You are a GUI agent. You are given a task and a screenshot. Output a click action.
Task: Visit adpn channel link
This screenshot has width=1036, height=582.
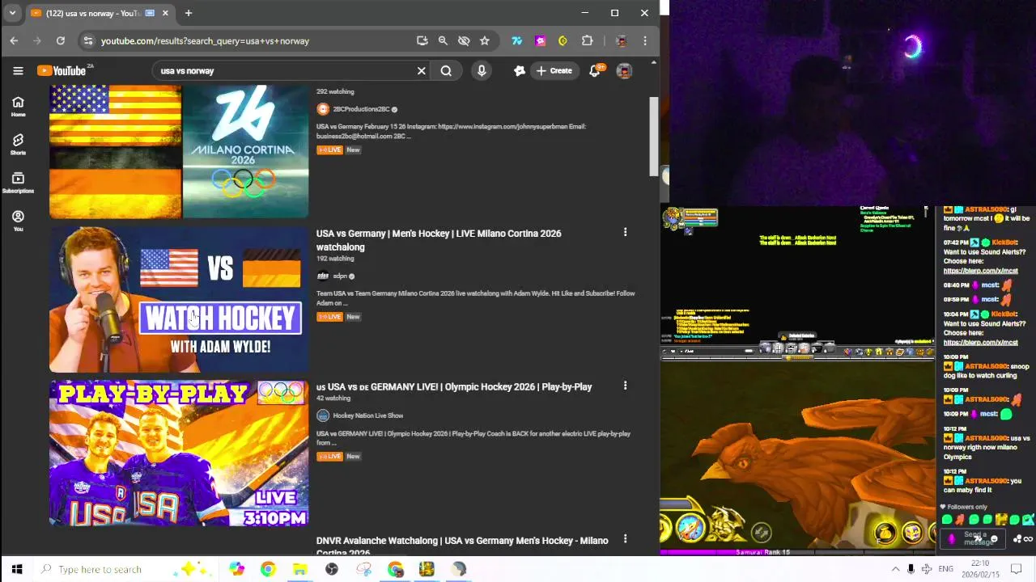coord(340,276)
